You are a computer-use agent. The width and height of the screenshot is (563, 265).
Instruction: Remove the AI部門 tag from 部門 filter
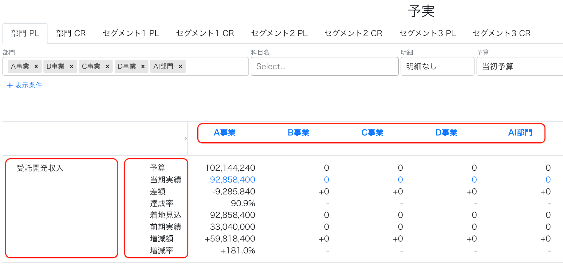pyautogui.click(x=180, y=66)
